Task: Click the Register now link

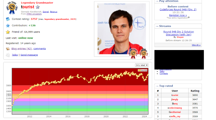Action: point(178,15)
